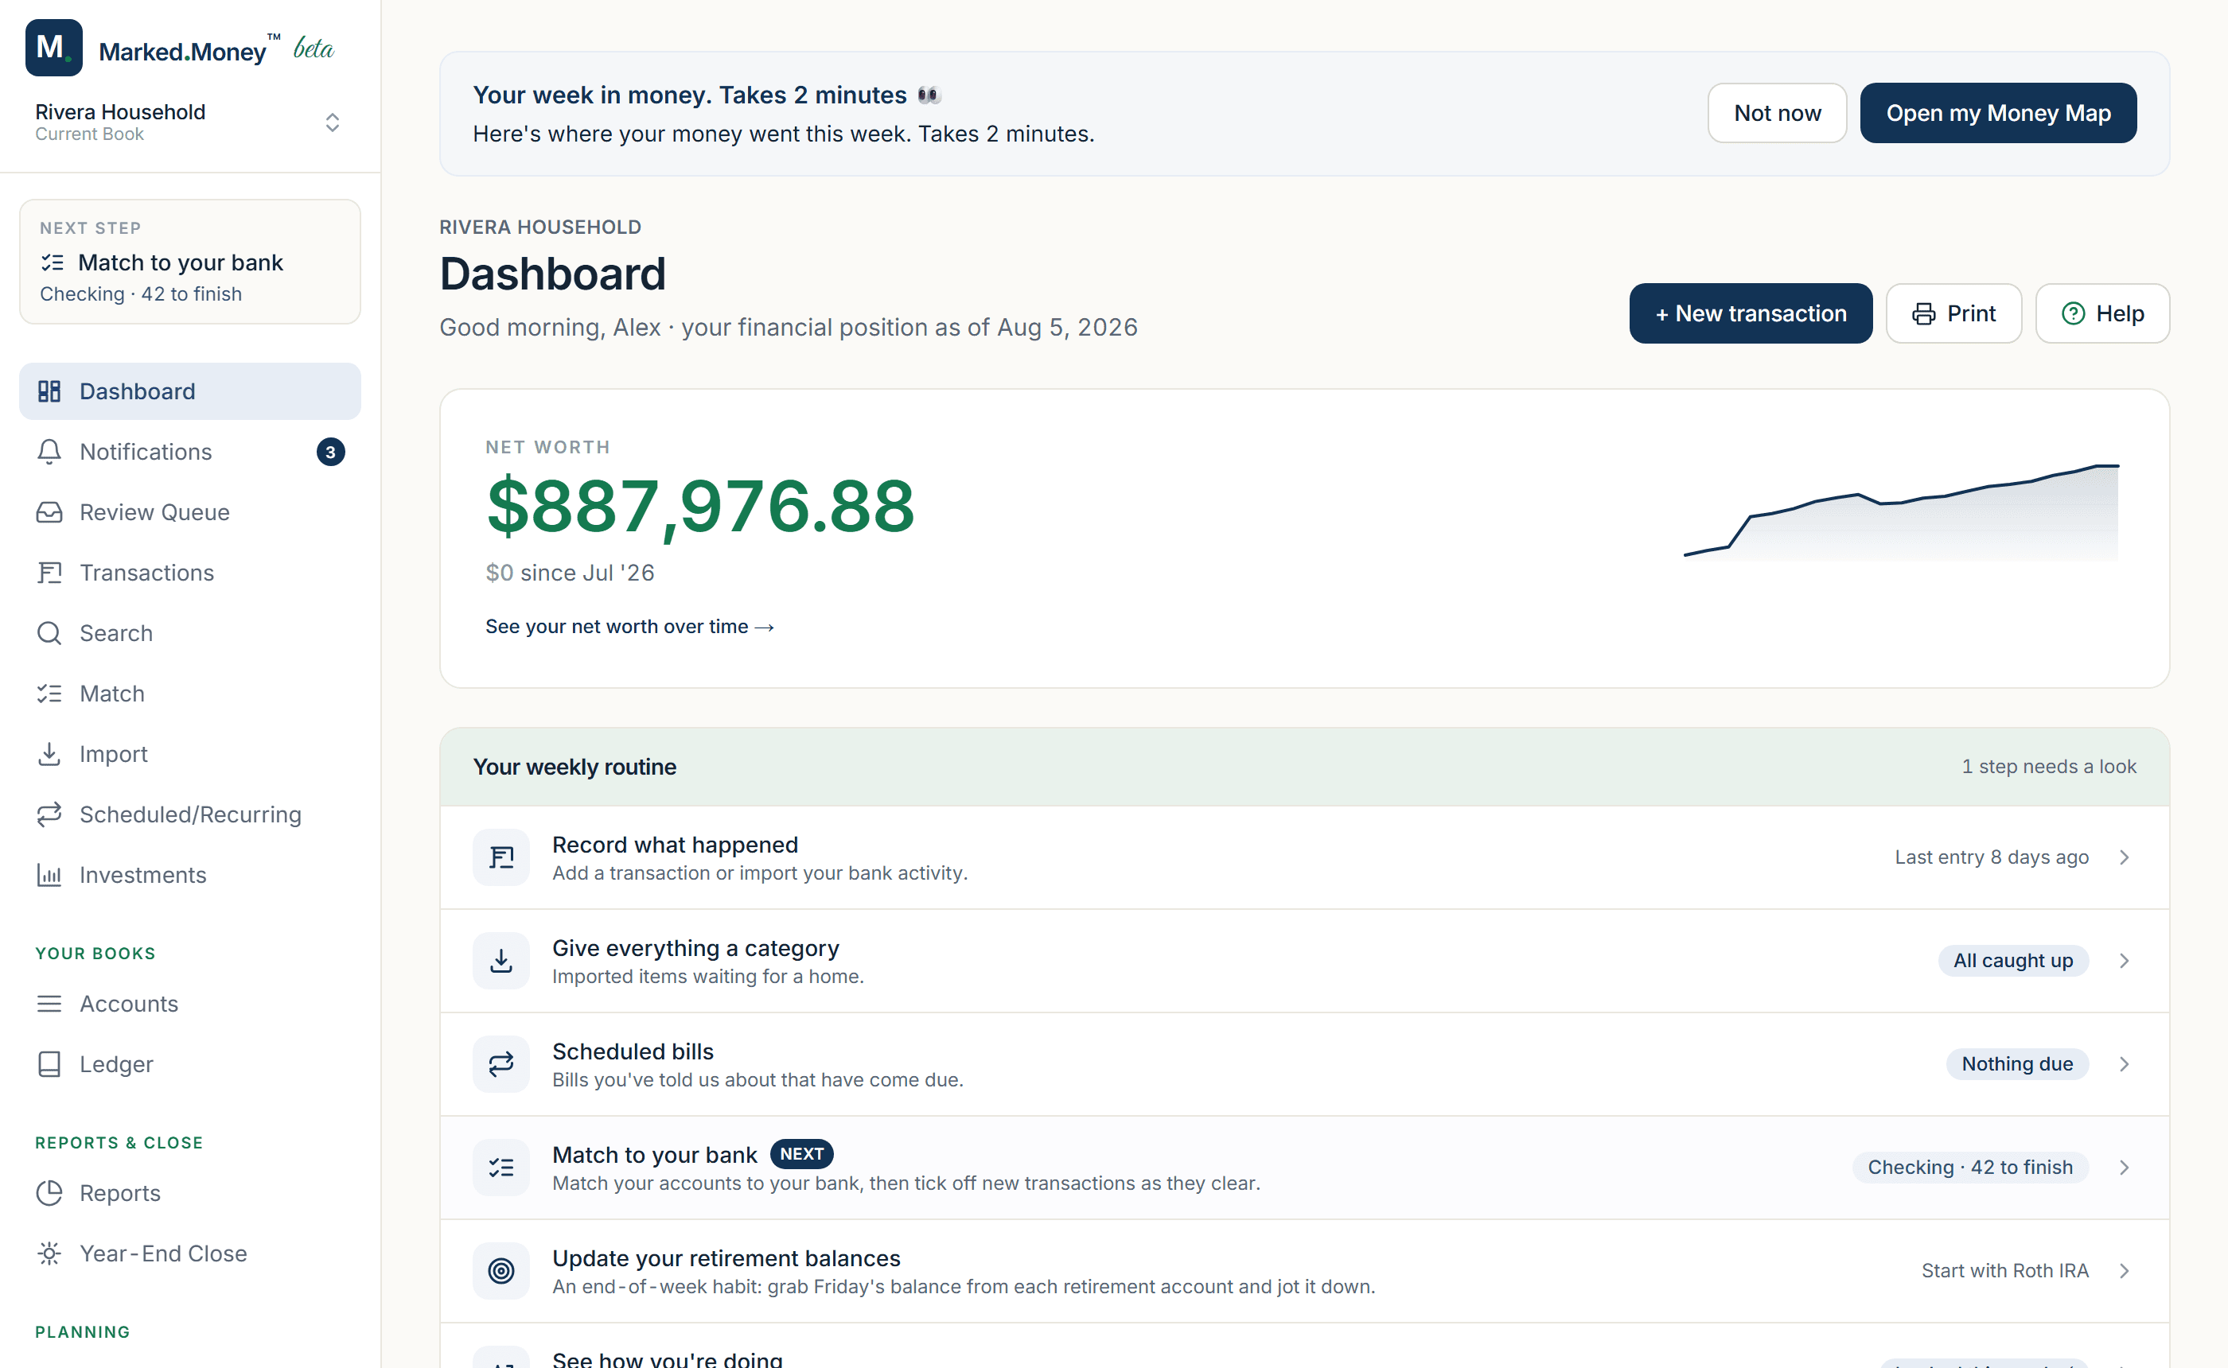Screen dimensions: 2228x1368
Task: Go to Transactions in the sidebar
Action: tap(189, 573)
